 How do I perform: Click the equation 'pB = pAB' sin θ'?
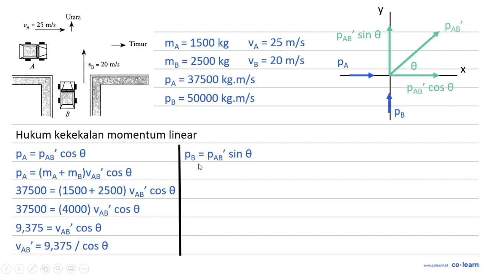pyautogui.click(x=218, y=155)
